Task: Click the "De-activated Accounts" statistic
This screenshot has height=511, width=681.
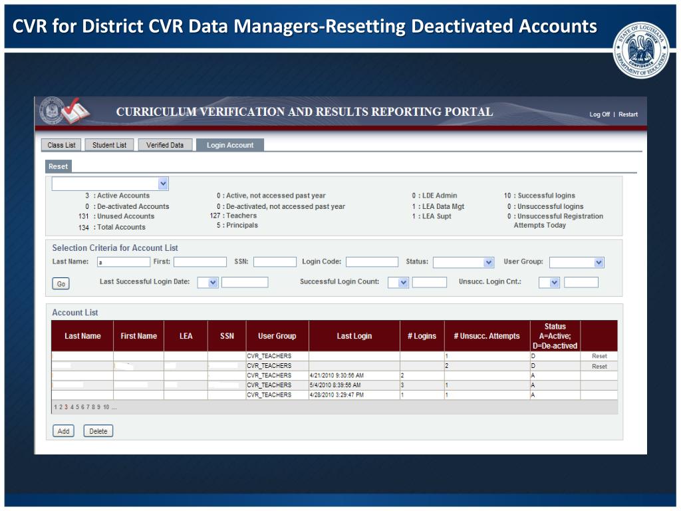Action: coord(127,206)
